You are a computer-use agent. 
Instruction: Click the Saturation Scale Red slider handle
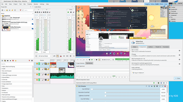(105, 93)
